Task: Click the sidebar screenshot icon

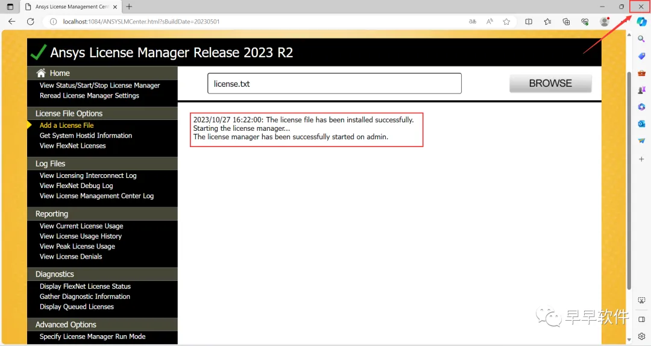Action: click(641, 300)
